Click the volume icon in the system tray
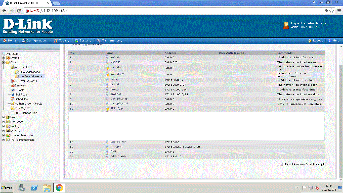Viewport: 343px width, 193px height. click(x=317, y=187)
